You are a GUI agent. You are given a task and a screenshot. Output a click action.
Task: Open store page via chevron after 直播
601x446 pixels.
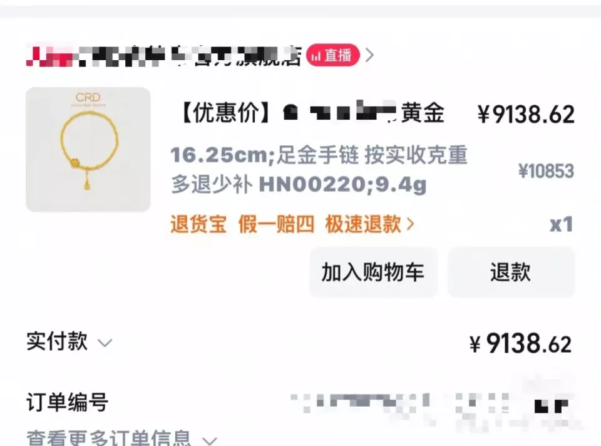coord(369,55)
